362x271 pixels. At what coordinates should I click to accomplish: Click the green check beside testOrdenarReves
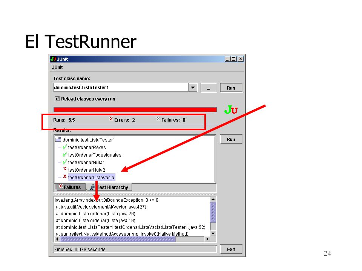(64, 147)
